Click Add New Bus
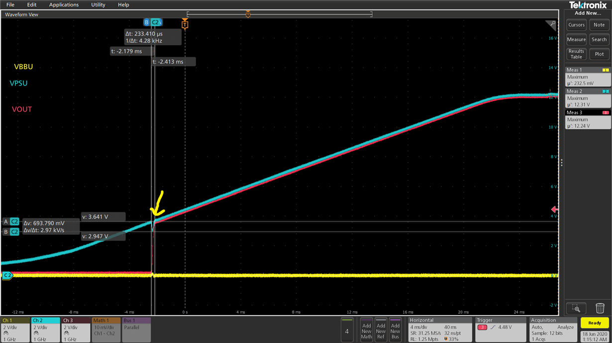 [395, 330]
